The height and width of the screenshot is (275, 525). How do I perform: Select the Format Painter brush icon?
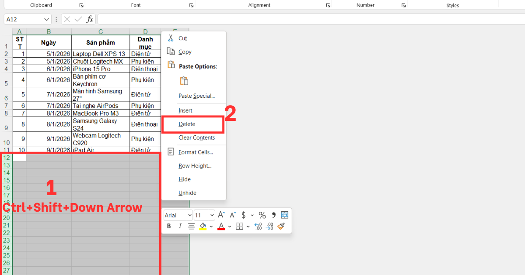coord(281,226)
